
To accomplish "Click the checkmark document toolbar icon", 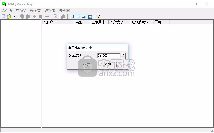I will pos(55,17).
